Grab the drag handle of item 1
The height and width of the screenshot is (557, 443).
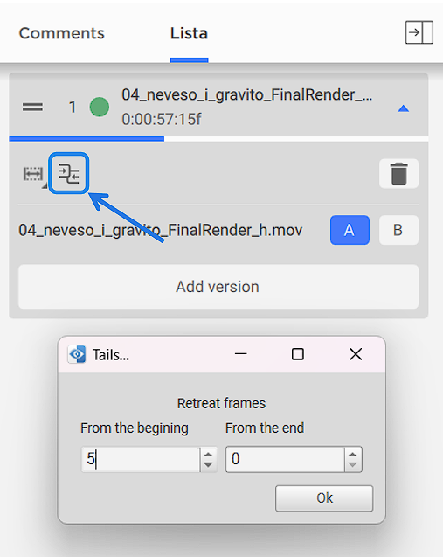click(x=32, y=107)
